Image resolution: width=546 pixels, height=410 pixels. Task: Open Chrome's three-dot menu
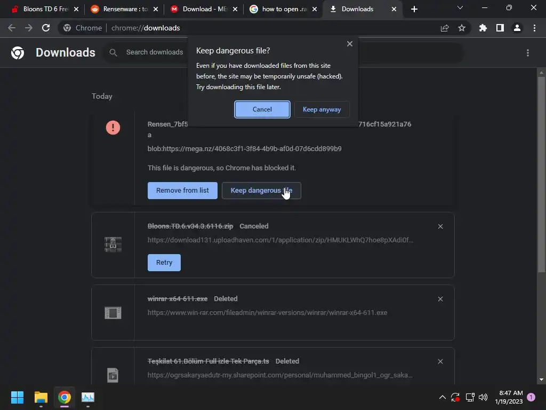pos(534,28)
